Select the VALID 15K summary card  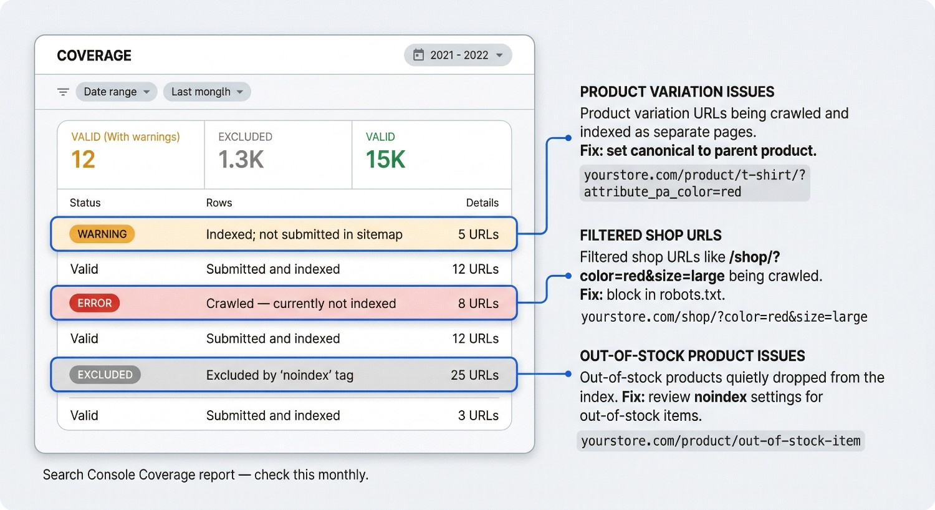click(431, 155)
